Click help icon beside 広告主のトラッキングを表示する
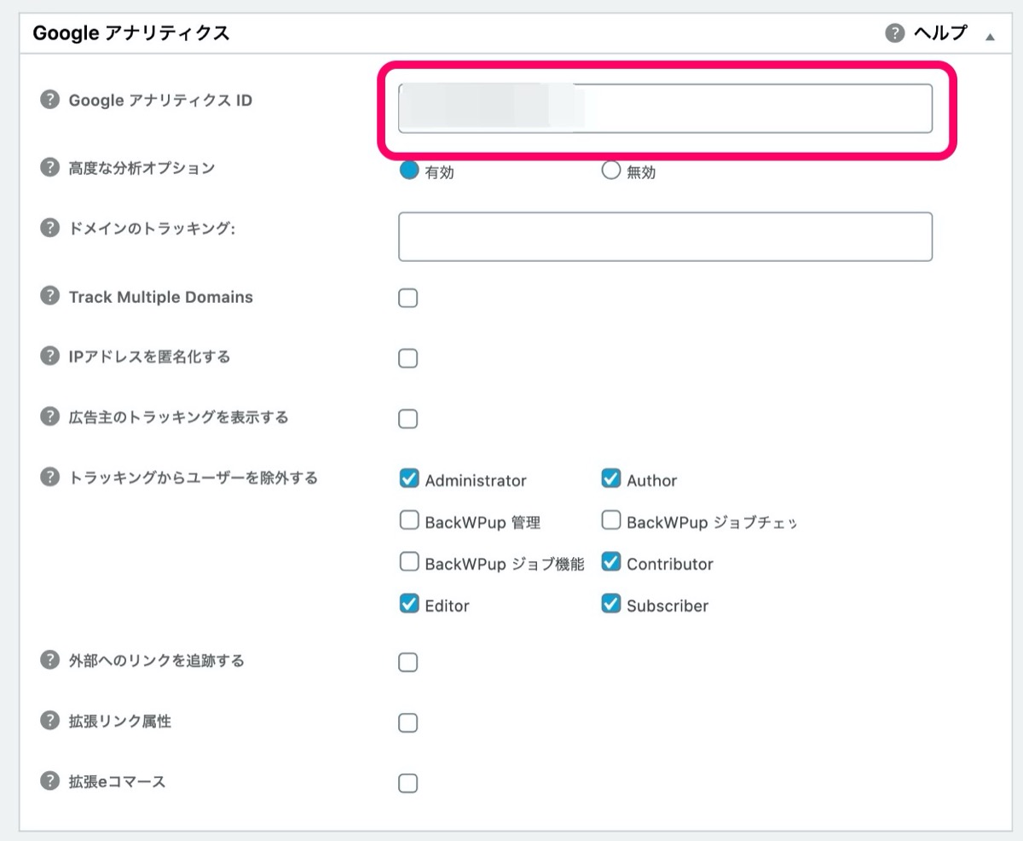This screenshot has width=1023, height=841. click(50, 417)
